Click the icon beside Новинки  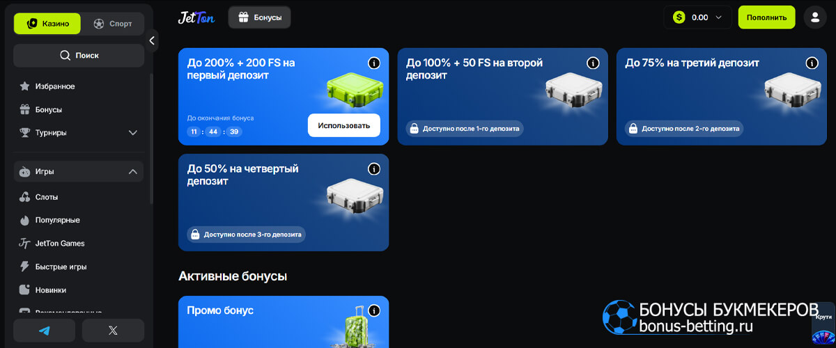click(x=24, y=290)
